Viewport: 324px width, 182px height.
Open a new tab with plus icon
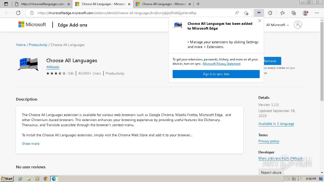click(x=198, y=4)
